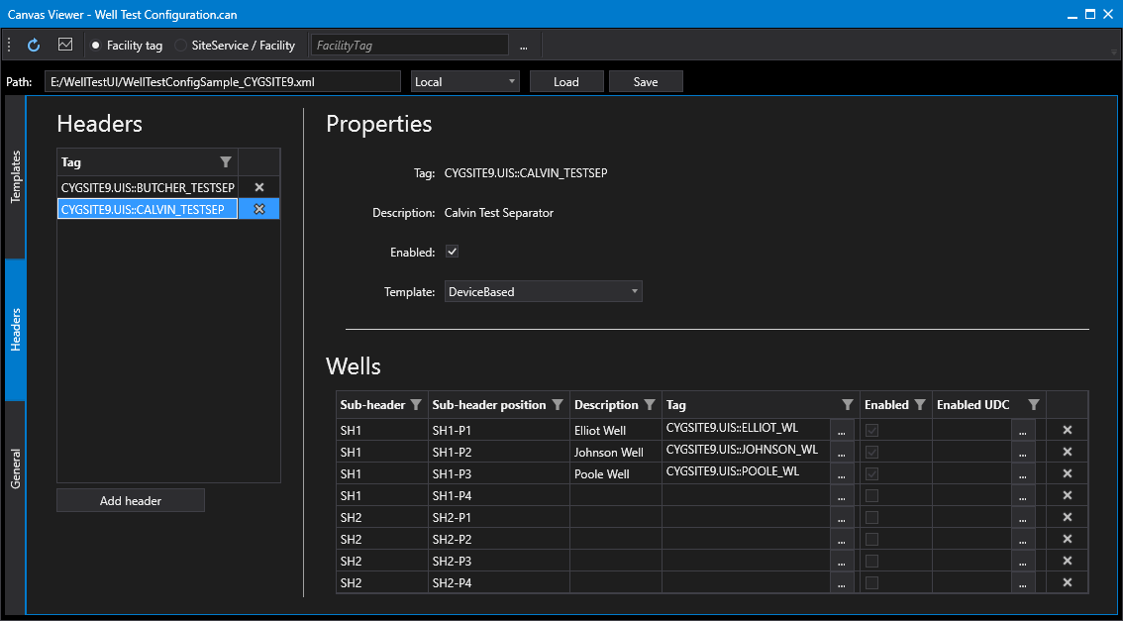1123x621 pixels.
Task: Filter the Enabled UDC column
Action: click(x=1033, y=405)
